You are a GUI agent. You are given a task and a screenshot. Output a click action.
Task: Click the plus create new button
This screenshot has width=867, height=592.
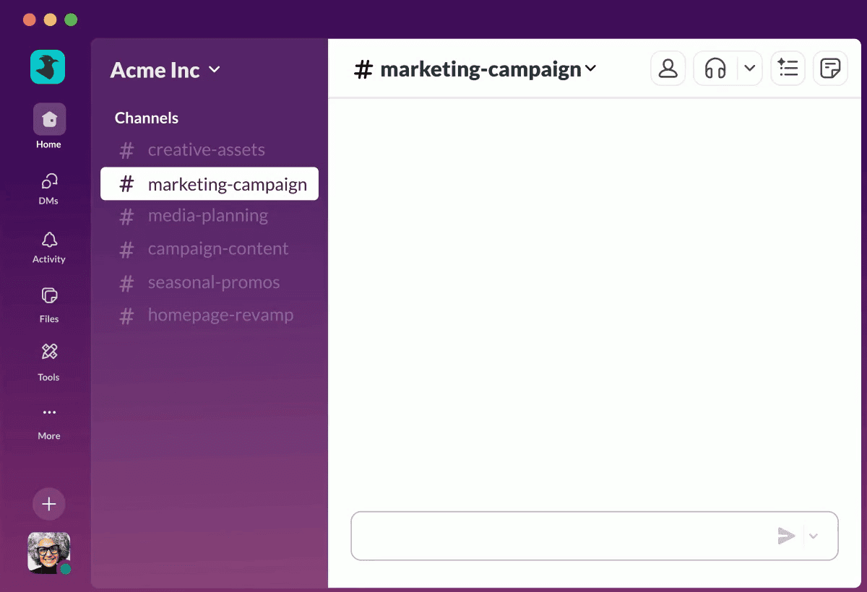pos(48,504)
